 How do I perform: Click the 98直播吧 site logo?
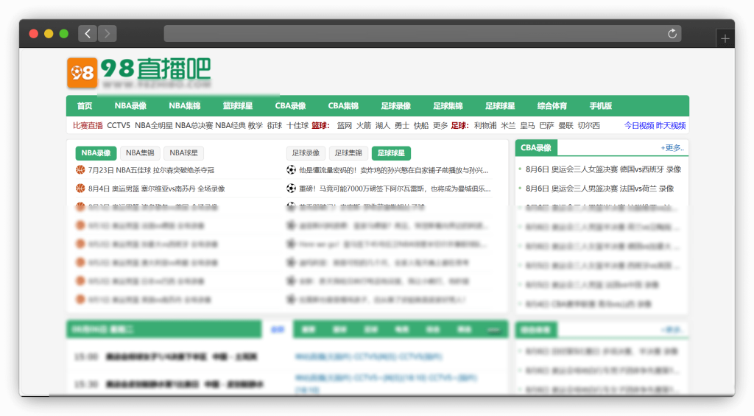point(138,73)
